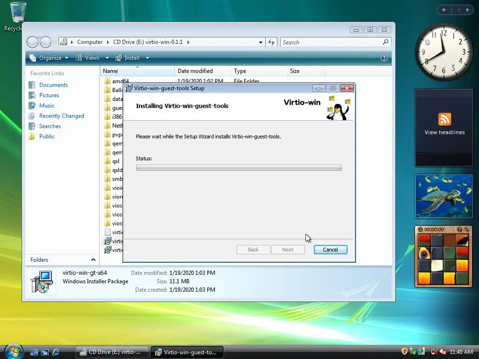Click Switch between windows quick launch

click(x=45, y=352)
